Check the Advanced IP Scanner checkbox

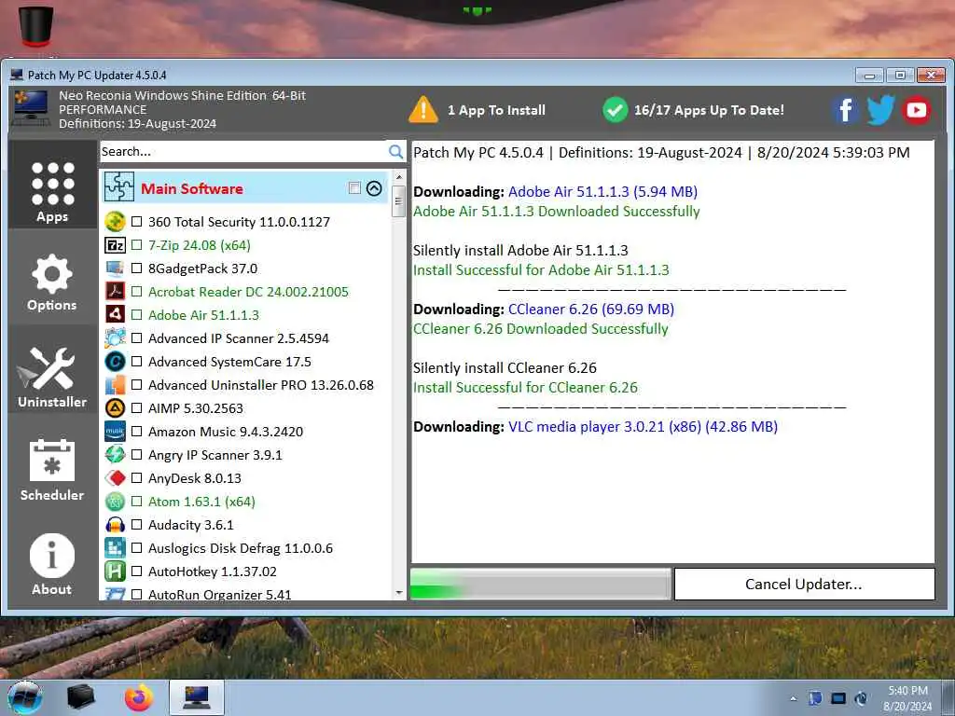click(137, 337)
